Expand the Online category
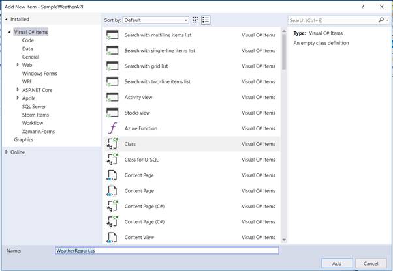This screenshot has height=271, width=393. pos(7,152)
